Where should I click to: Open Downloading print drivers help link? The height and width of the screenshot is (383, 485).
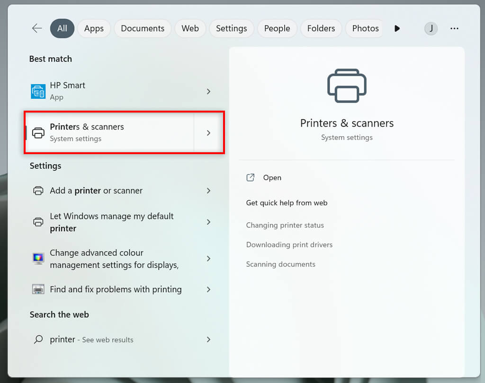pyautogui.click(x=289, y=244)
